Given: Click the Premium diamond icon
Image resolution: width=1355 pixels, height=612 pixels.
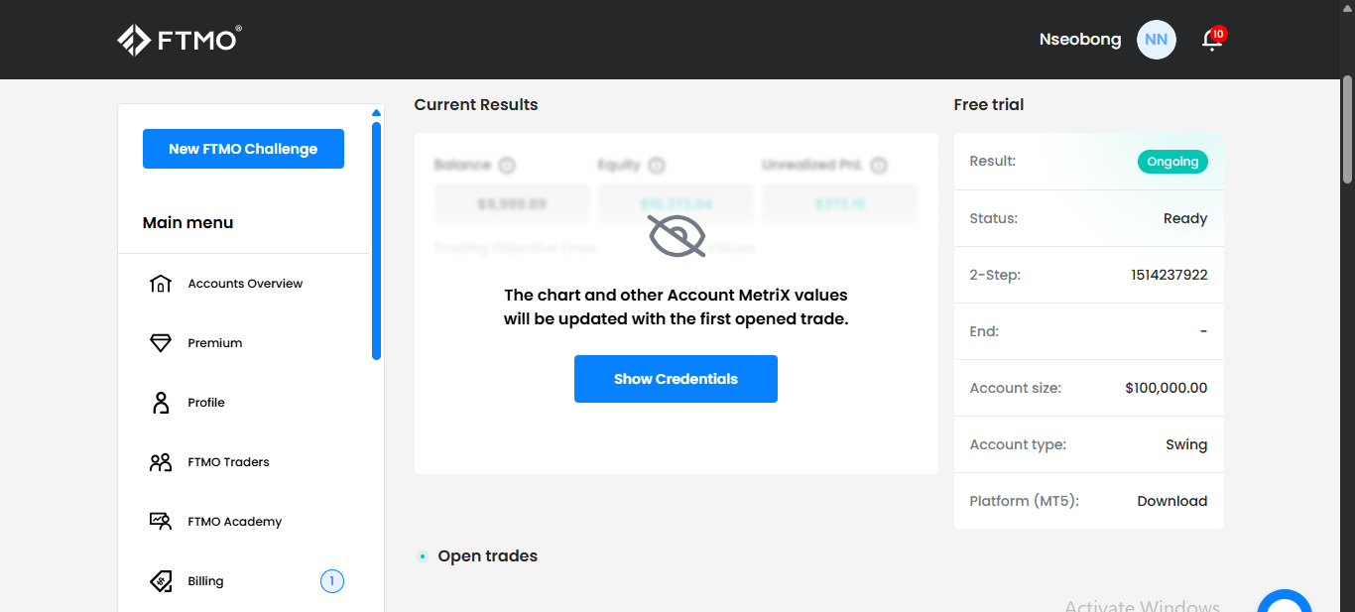Looking at the screenshot, I should pyautogui.click(x=161, y=343).
